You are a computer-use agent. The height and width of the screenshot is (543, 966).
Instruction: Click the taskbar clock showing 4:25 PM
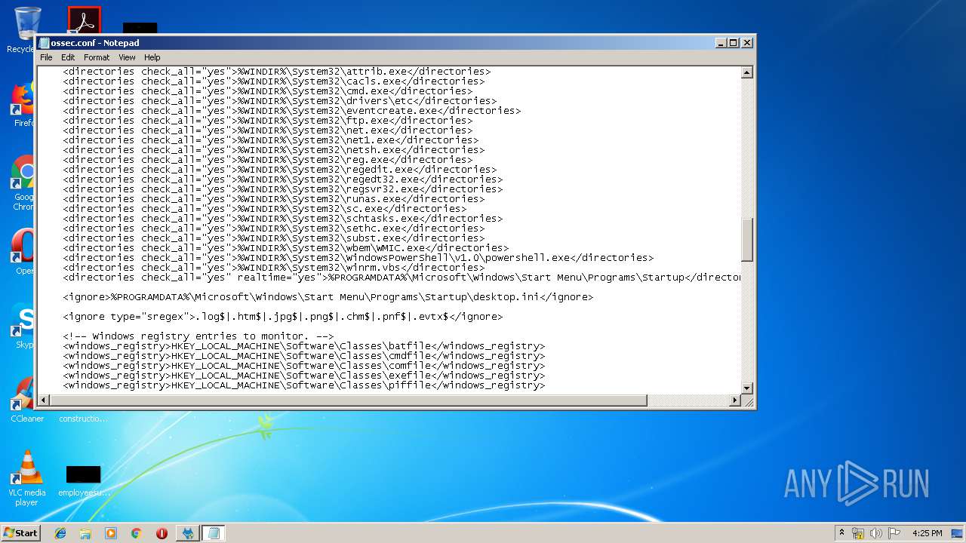[x=927, y=533]
